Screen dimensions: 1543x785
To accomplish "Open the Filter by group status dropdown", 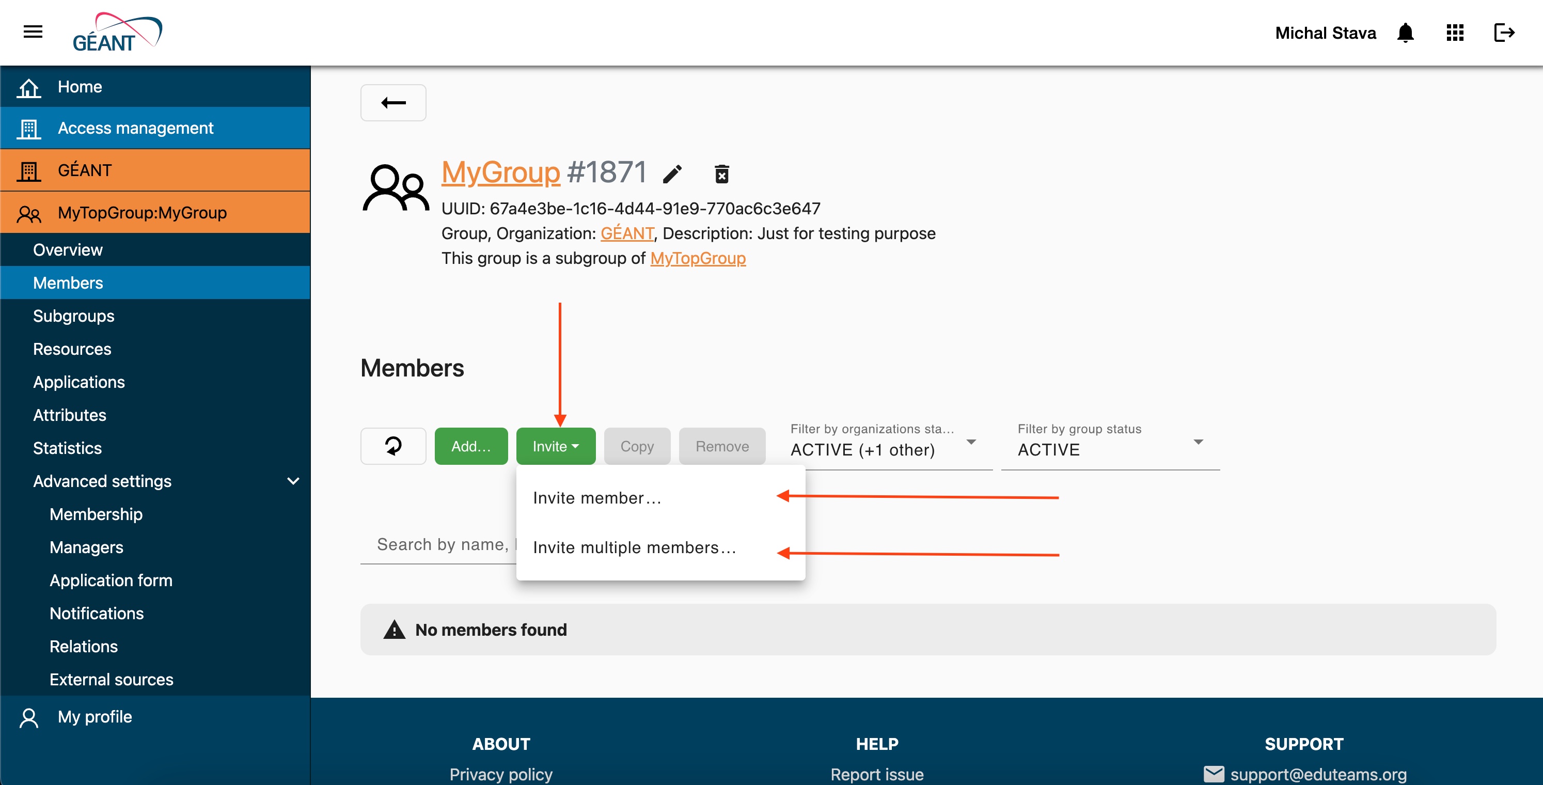I will point(1111,445).
